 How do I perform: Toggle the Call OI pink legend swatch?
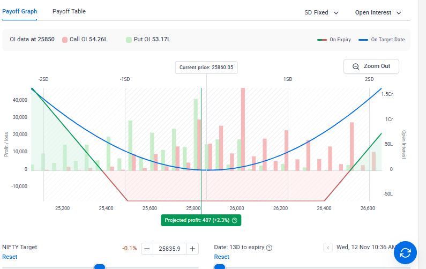coord(65,40)
